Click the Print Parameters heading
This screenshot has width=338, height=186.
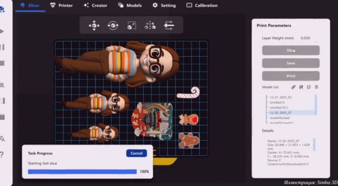274,26
